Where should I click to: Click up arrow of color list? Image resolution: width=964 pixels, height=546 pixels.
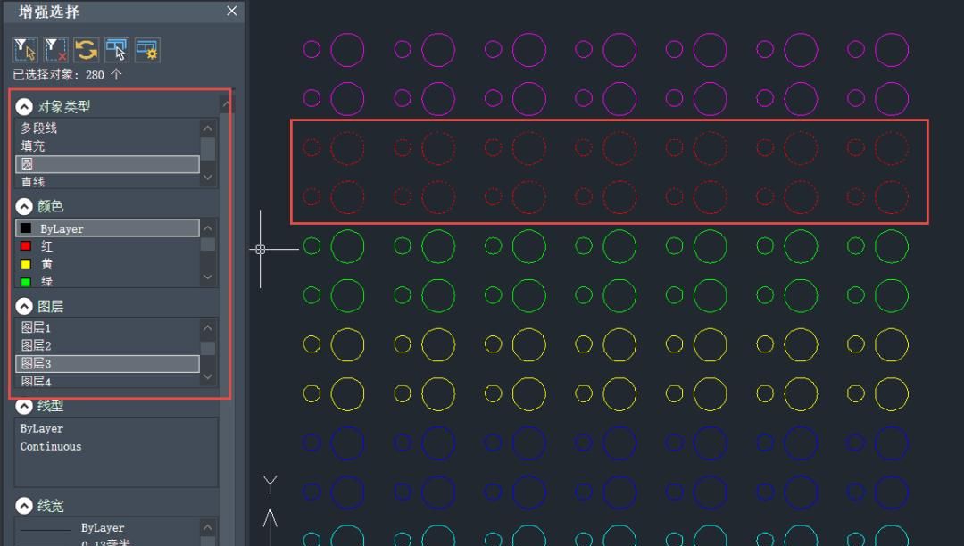click(x=208, y=228)
